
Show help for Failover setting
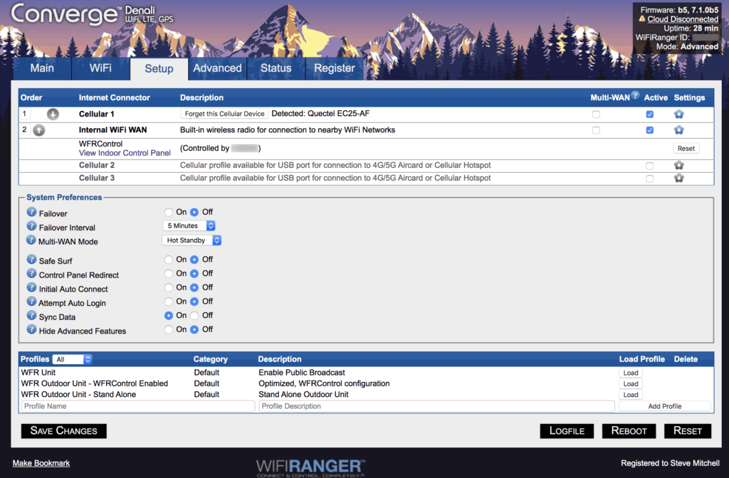point(31,212)
